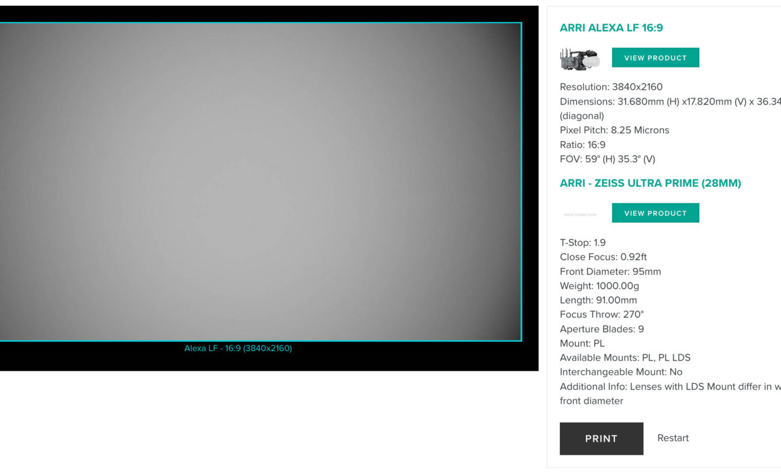Select the Resolution: 3840x2160 line

coord(611,87)
